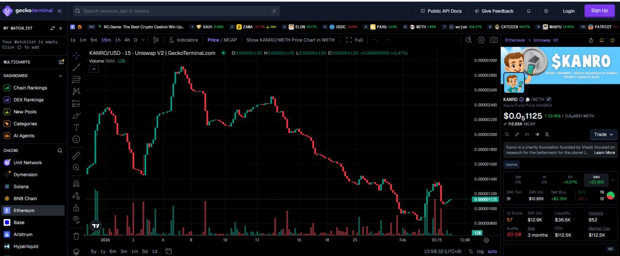Click Learn More in KANRO description
The height and width of the screenshot is (256, 620).
click(604, 153)
